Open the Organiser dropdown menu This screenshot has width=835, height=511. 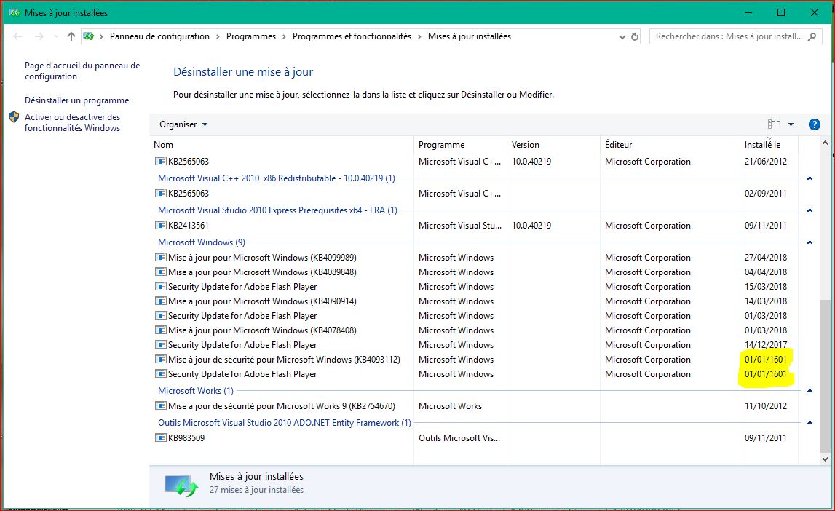183,124
